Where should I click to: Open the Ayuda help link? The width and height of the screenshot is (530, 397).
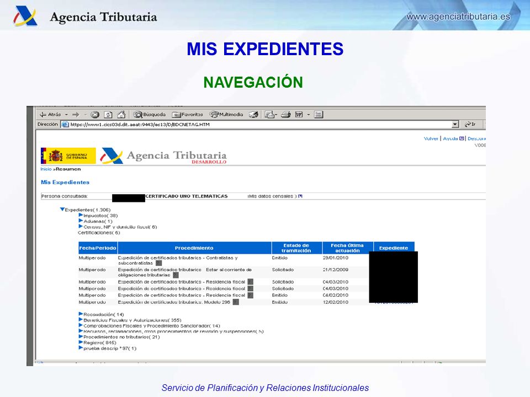(453, 138)
